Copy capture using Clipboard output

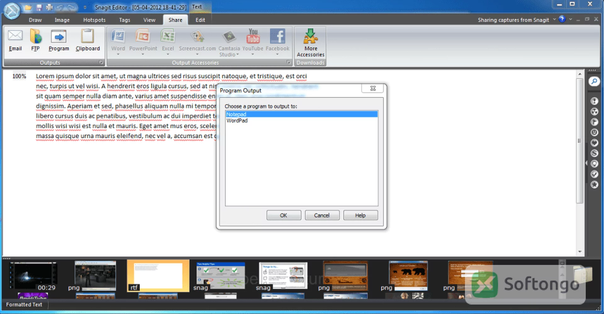click(x=88, y=40)
